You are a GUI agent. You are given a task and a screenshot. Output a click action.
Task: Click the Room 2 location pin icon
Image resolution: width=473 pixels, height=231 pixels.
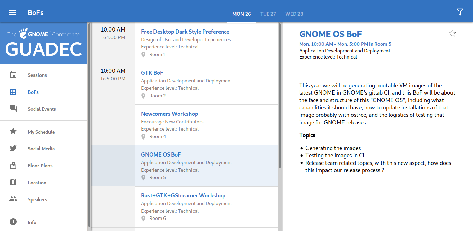coord(143,96)
